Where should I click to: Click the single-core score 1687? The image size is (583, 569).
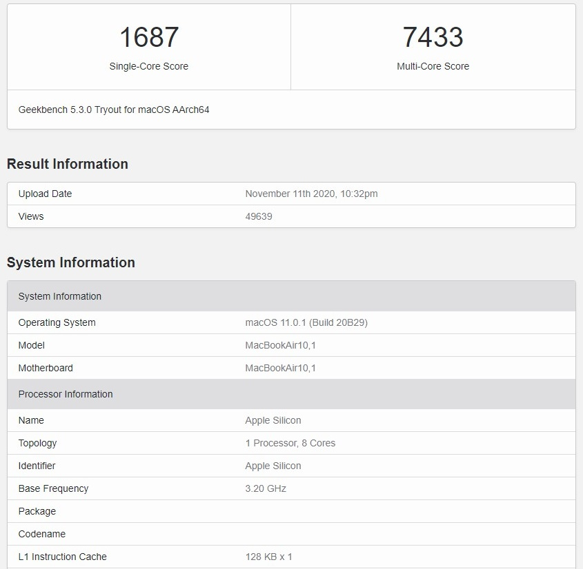pos(149,37)
